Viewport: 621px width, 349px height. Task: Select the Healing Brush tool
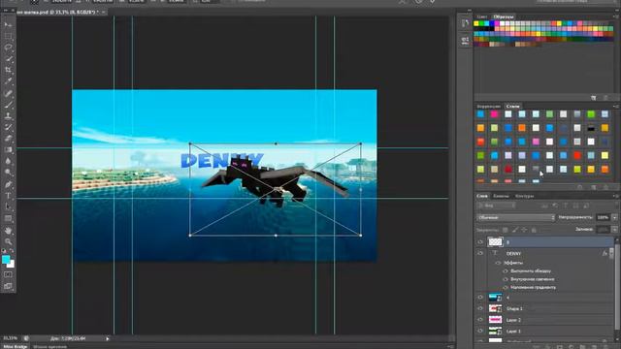tap(8, 93)
